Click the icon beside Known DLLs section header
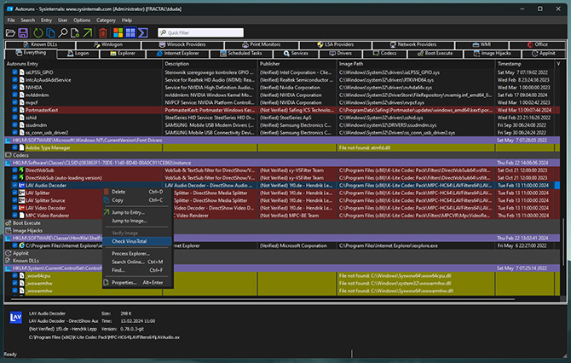 point(8,261)
